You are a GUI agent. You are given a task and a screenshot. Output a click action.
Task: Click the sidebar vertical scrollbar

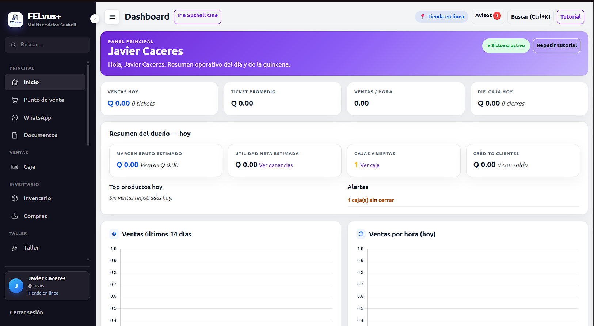point(88,105)
